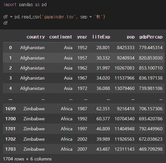Click row index 1700

(10, 119)
